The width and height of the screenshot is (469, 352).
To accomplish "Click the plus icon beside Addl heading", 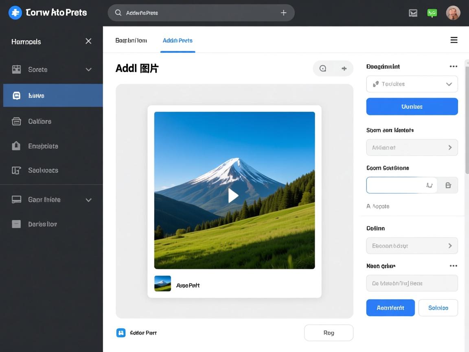I will point(344,68).
